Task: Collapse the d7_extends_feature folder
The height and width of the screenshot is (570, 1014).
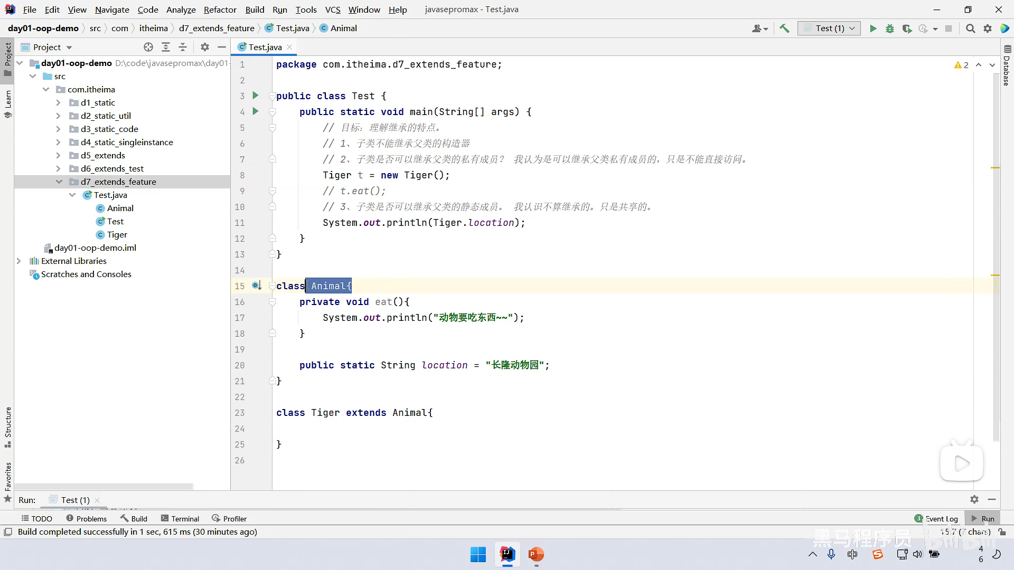Action: coord(59,182)
